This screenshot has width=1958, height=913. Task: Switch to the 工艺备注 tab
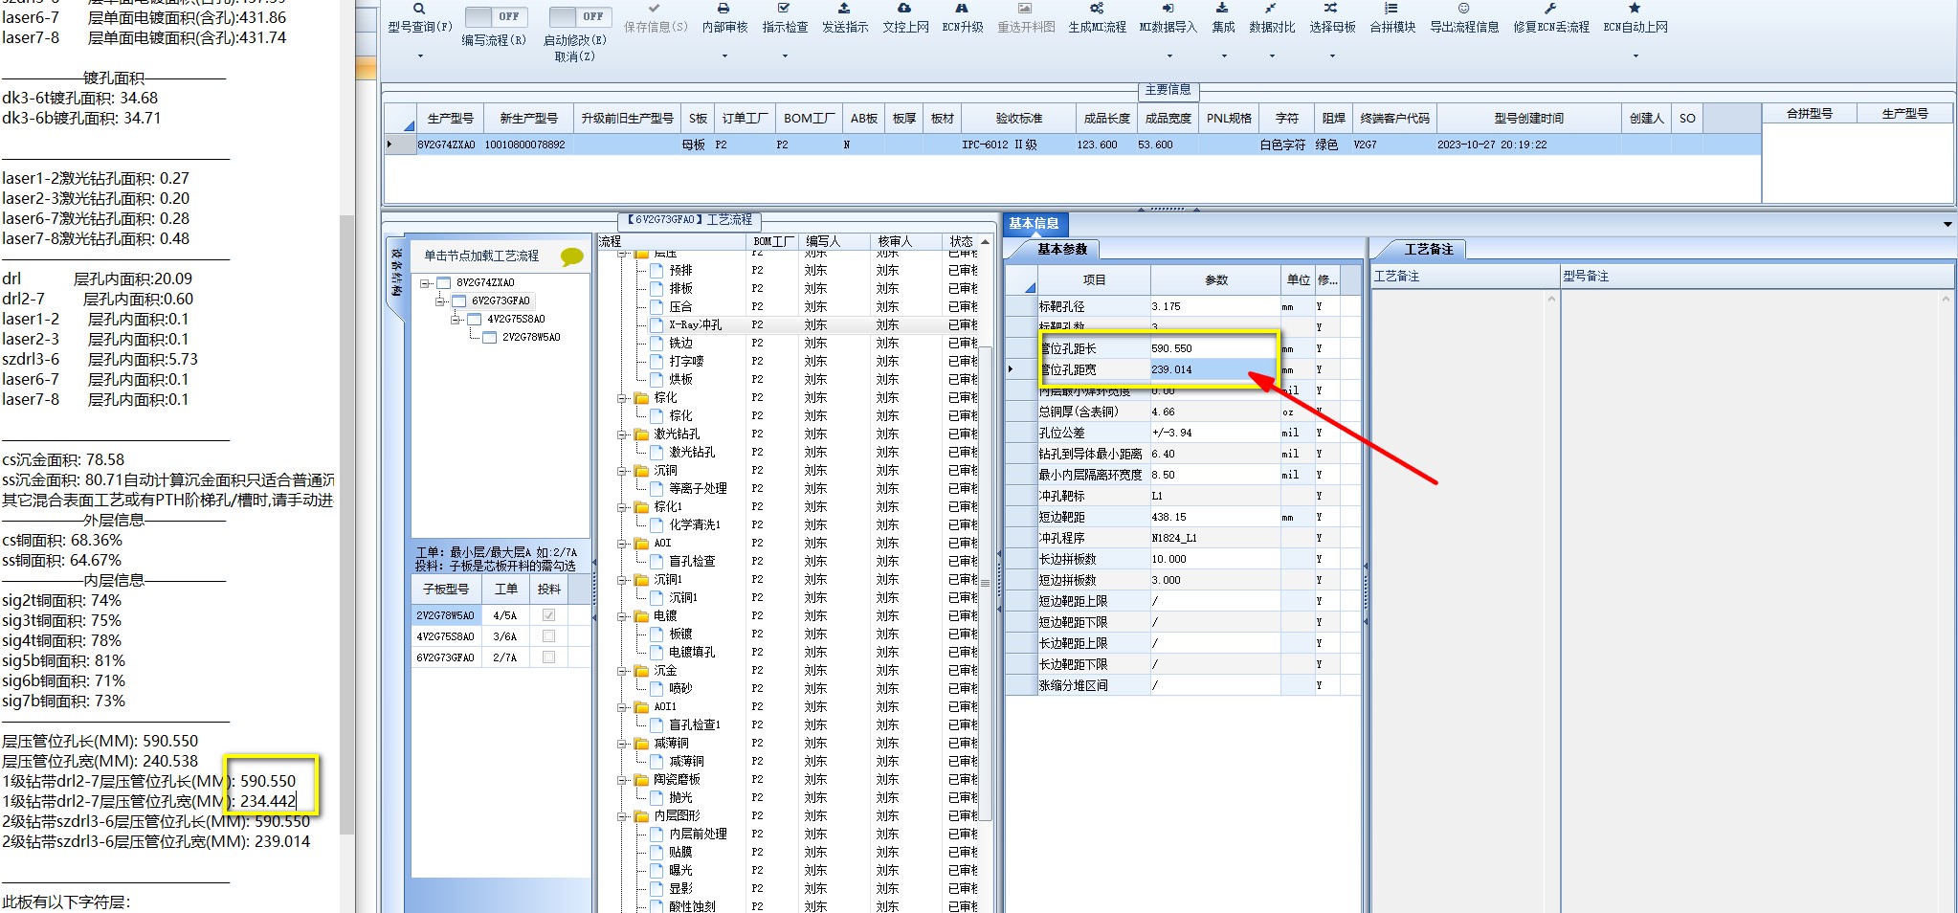click(x=1429, y=249)
